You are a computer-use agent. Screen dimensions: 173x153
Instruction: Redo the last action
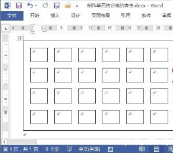click(45, 5)
